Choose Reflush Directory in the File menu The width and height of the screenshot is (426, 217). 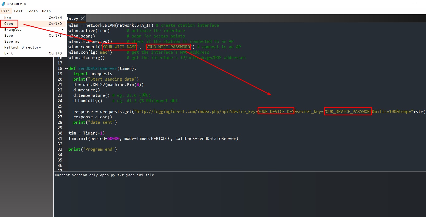click(x=33, y=47)
